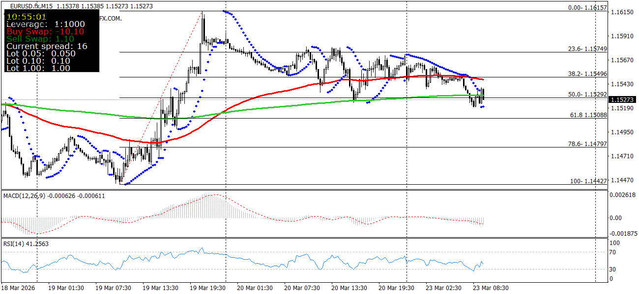Click the 18 Mar 2026 date label
Viewport: 639px width, 294px height.
18,288
